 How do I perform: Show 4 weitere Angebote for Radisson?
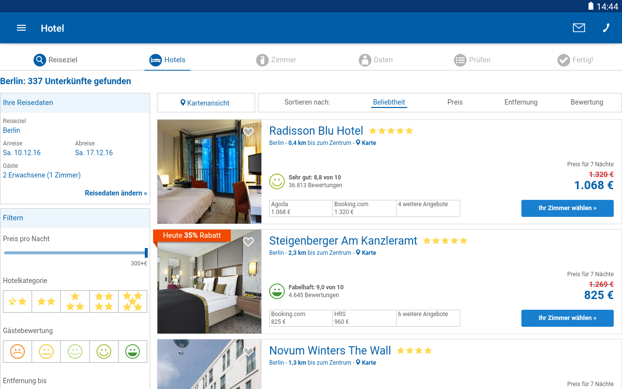click(428, 208)
